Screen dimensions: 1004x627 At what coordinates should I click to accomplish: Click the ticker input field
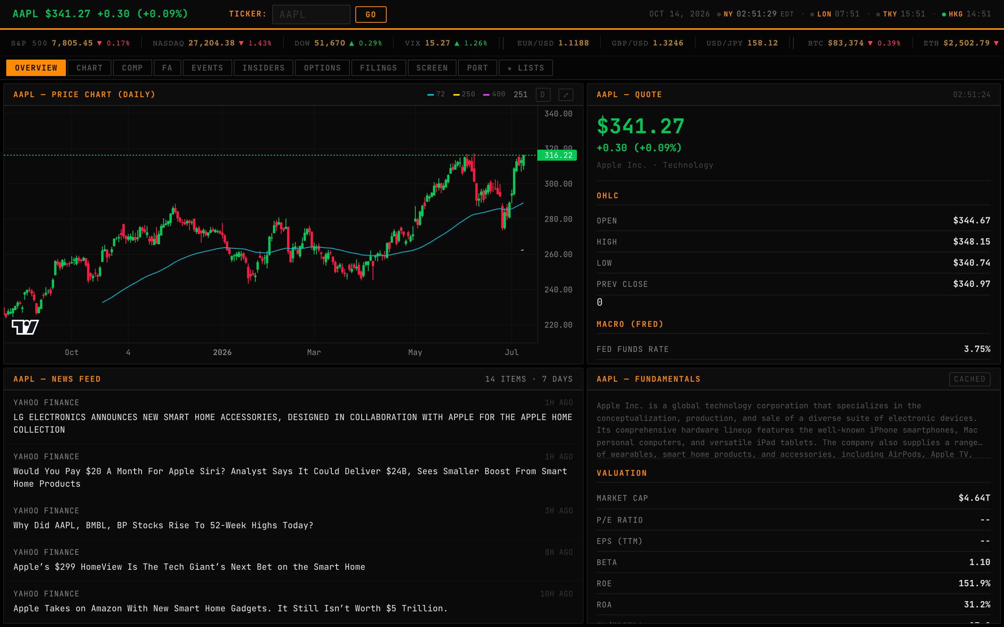coord(311,14)
